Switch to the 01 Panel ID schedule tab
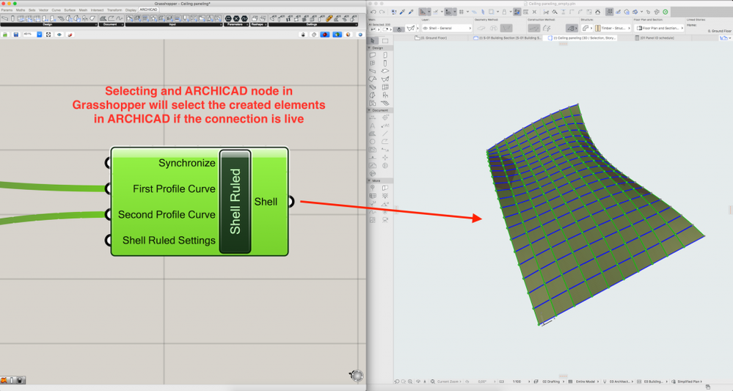Image resolution: width=733 pixels, height=391 pixels. point(654,38)
